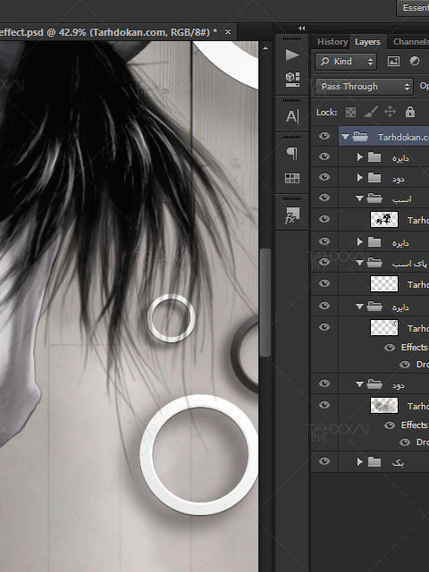429x572 pixels.
Task: Toggle visibility of bottom یک group
Action: pyautogui.click(x=324, y=461)
